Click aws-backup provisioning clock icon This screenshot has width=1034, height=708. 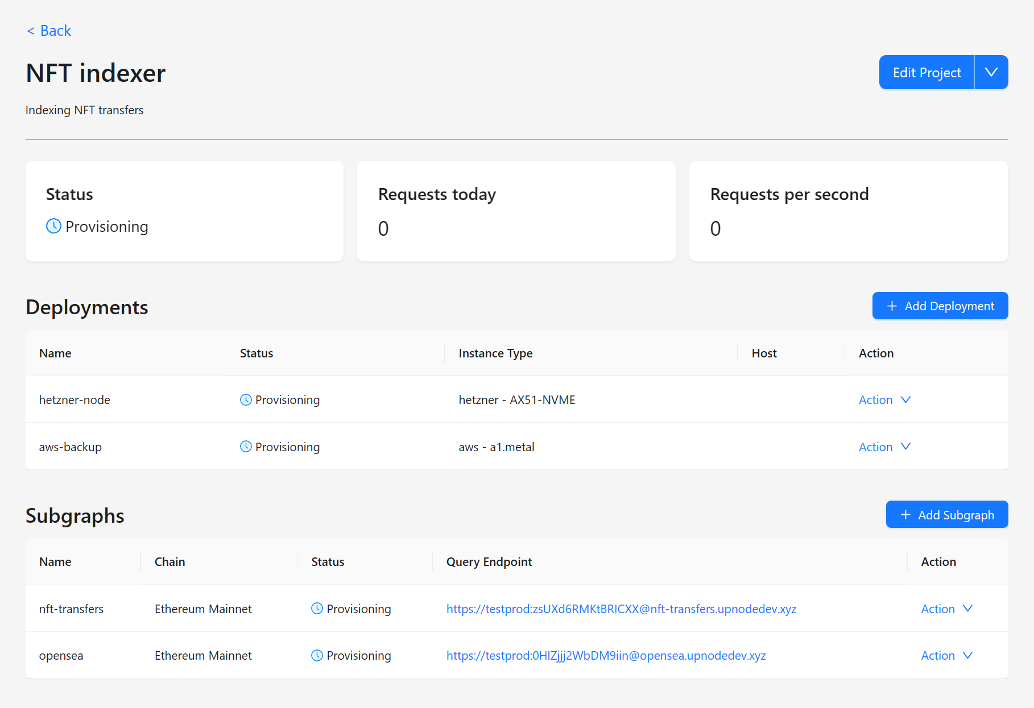pyautogui.click(x=246, y=447)
